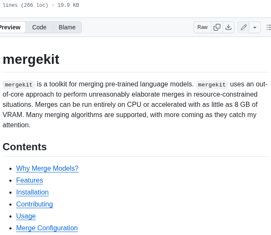Open the outline list icon
The height and width of the screenshot is (235, 271).
coord(268,27)
